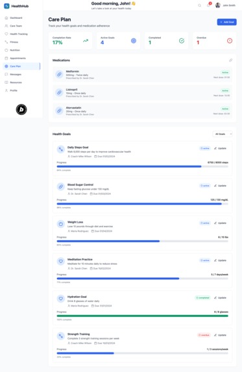Click the Meditation Practice heart icon

61,261
